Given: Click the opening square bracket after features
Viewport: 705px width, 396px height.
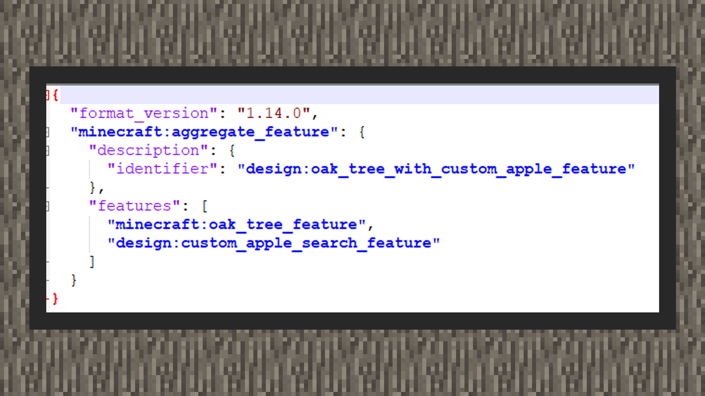Looking at the screenshot, I should (x=205, y=206).
